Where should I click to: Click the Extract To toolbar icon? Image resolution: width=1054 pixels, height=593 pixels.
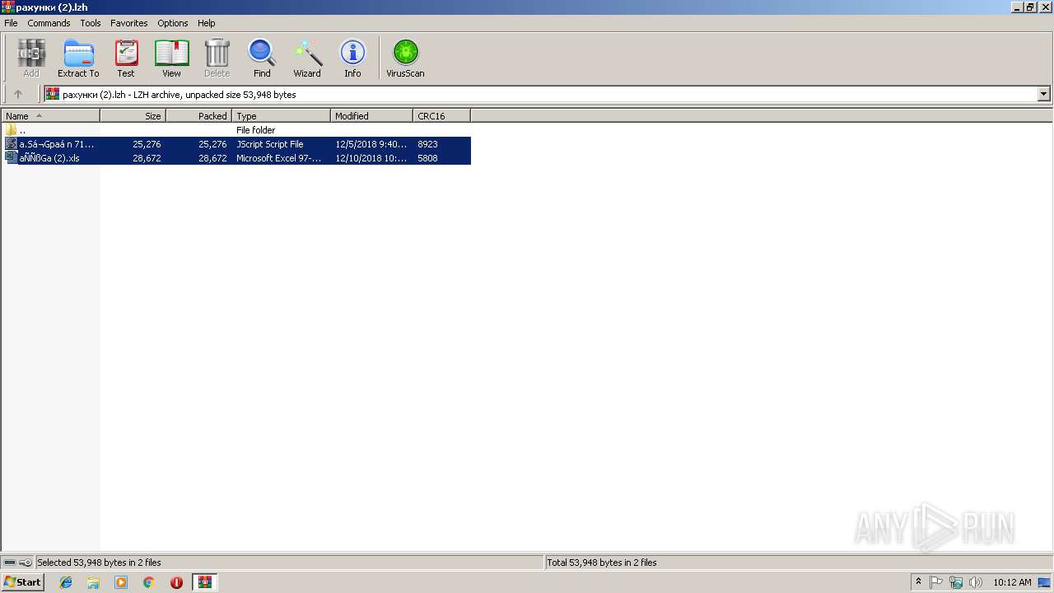(x=78, y=58)
